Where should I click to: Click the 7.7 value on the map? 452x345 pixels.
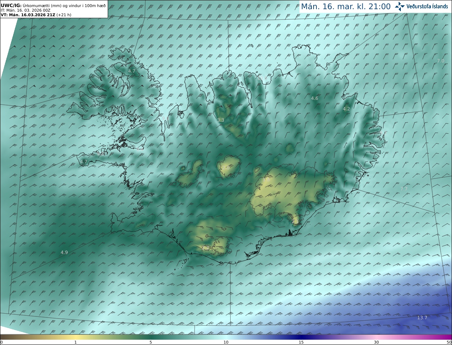(404, 189)
